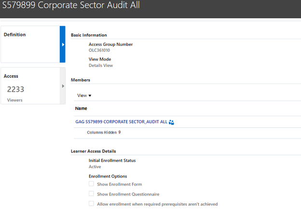This screenshot has width=301, height=209.
Task: Click the white arrow on blue Definition bar
Action: (63, 44)
